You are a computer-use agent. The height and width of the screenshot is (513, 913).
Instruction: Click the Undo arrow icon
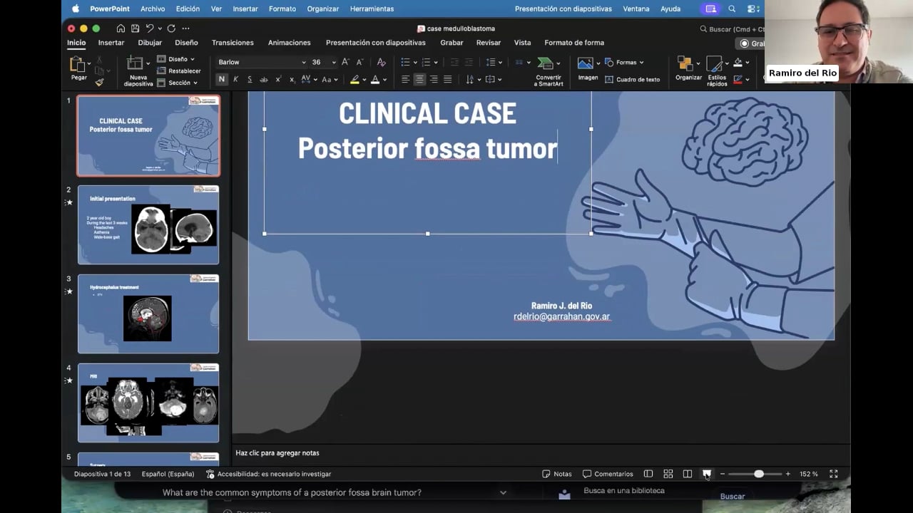click(x=150, y=28)
